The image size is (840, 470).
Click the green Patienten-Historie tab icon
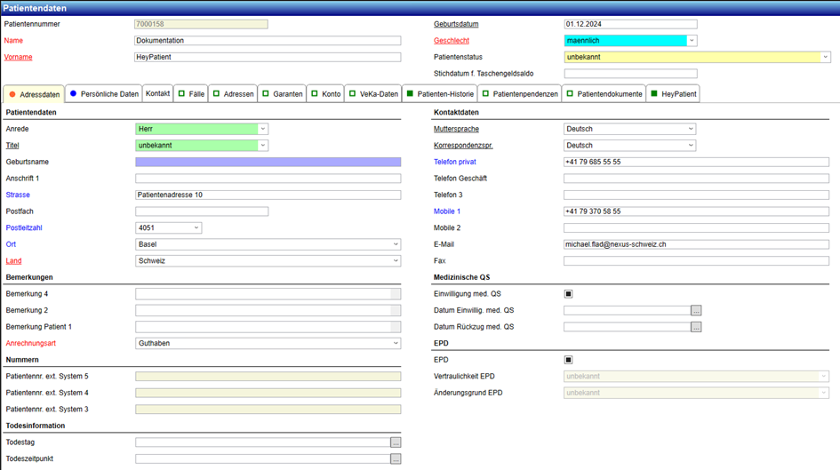point(410,93)
